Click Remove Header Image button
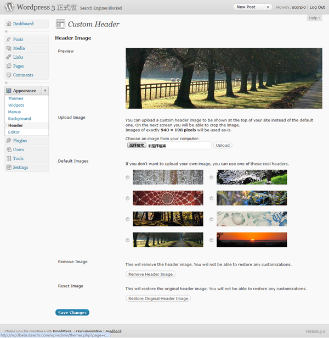The image size is (329, 338). point(151,274)
